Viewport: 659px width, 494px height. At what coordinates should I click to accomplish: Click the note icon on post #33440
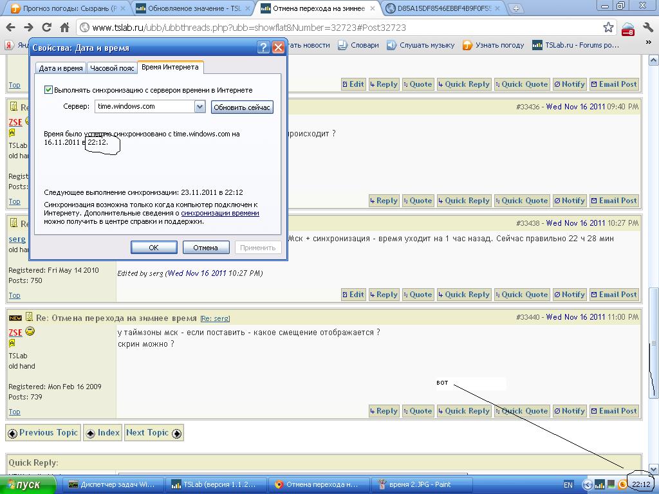tap(29, 317)
